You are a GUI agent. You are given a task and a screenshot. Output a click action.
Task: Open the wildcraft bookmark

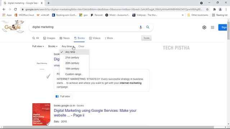tap(43, 15)
